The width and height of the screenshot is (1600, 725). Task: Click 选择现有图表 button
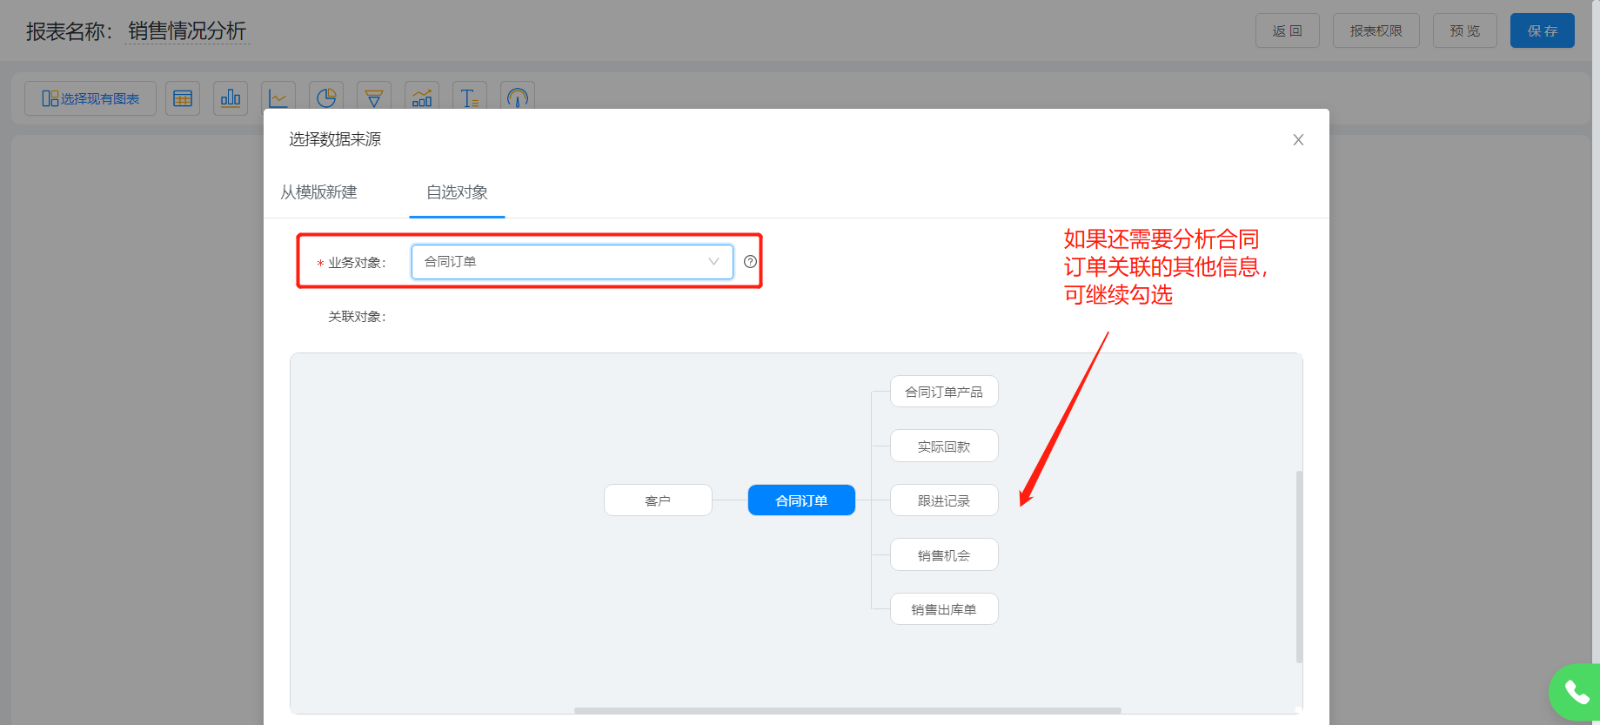(x=90, y=98)
